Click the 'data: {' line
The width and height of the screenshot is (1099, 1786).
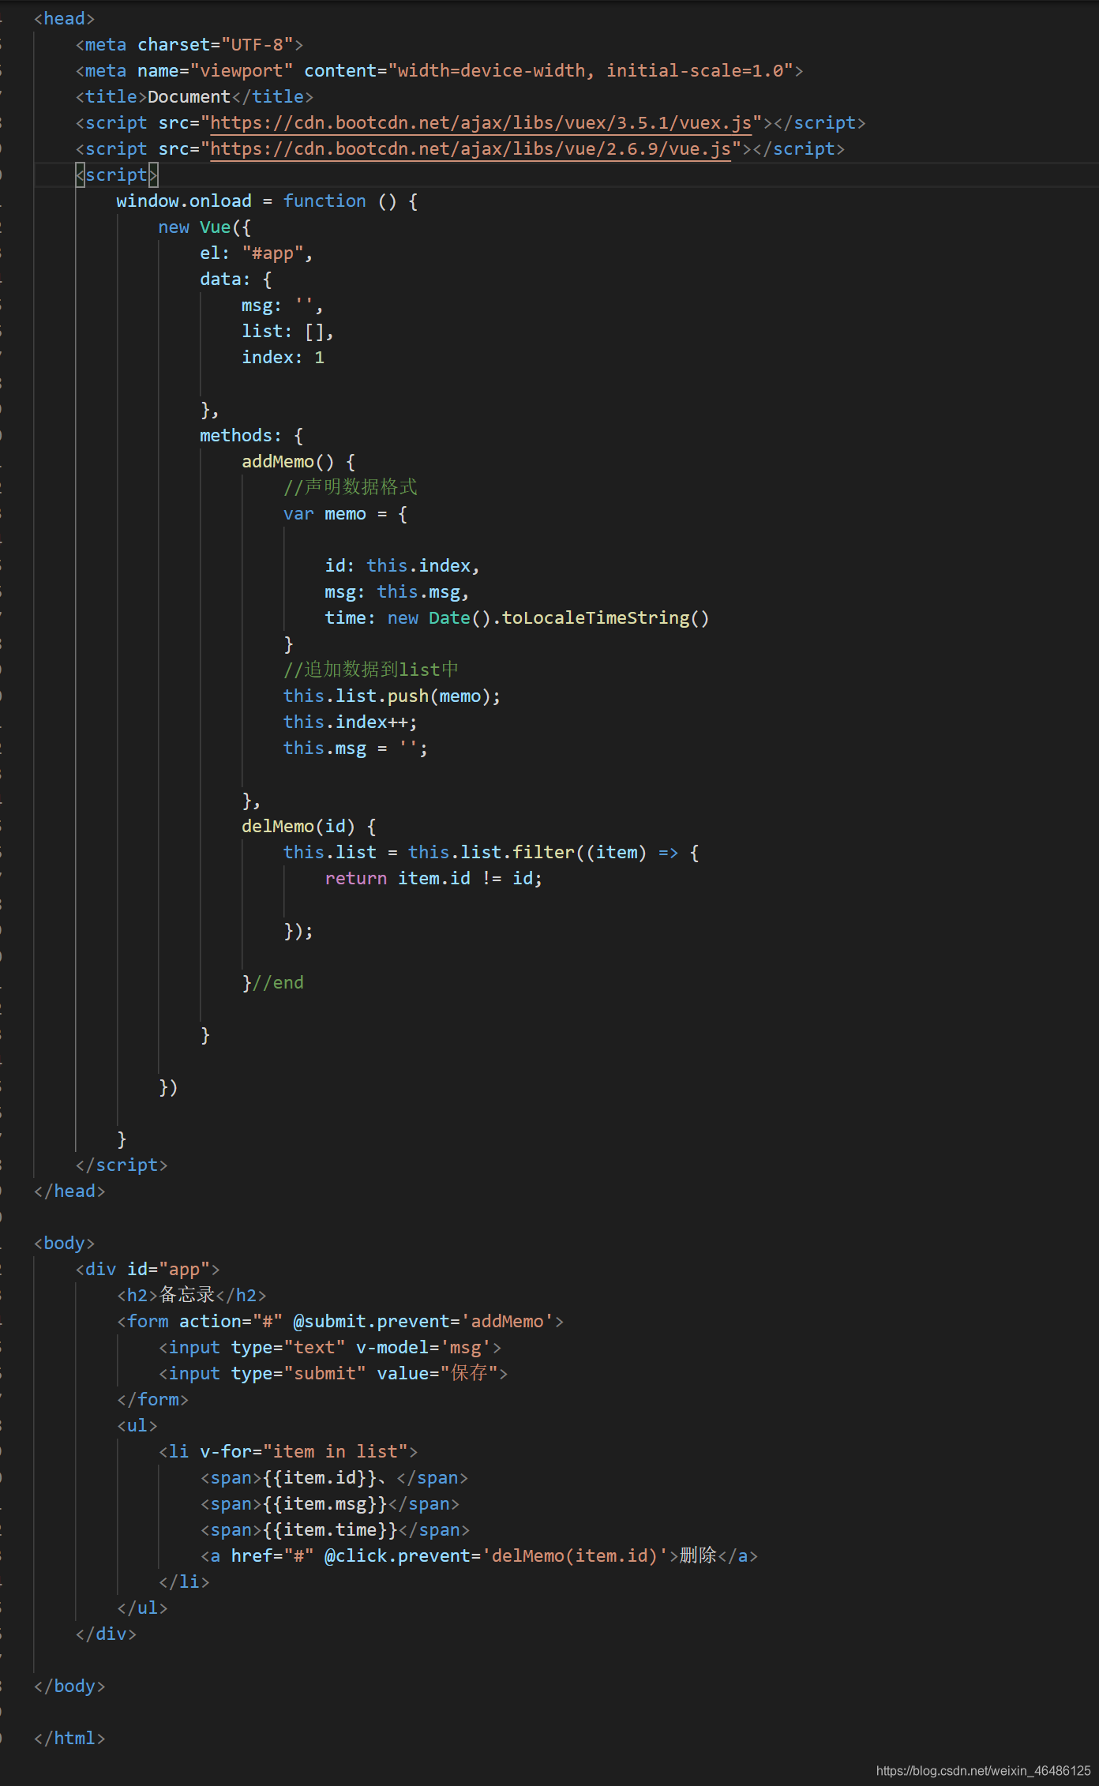[x=236, y=280]
